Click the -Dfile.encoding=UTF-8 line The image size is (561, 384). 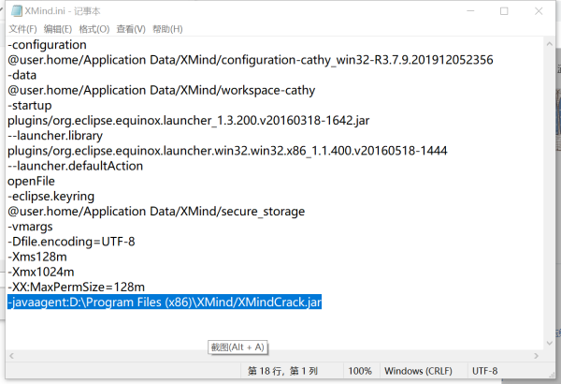click(x=71, y=242)
